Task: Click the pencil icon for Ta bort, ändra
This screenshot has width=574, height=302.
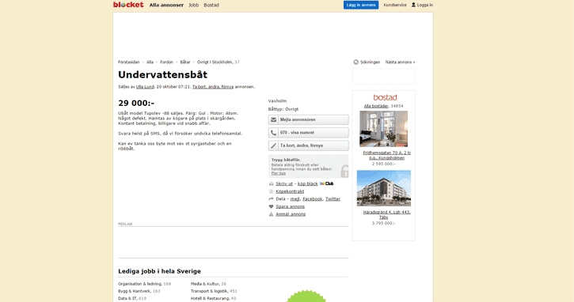Action: [273, 145]
